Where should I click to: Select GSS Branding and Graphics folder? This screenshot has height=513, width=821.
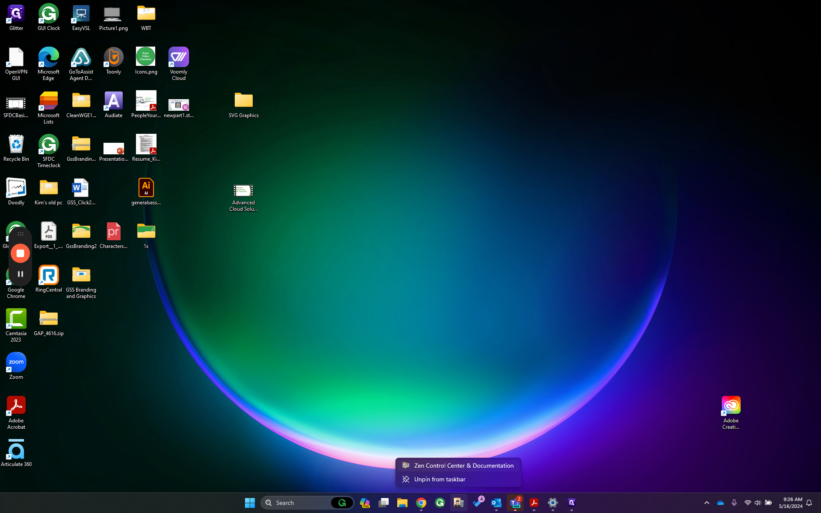tap(81, 282)
